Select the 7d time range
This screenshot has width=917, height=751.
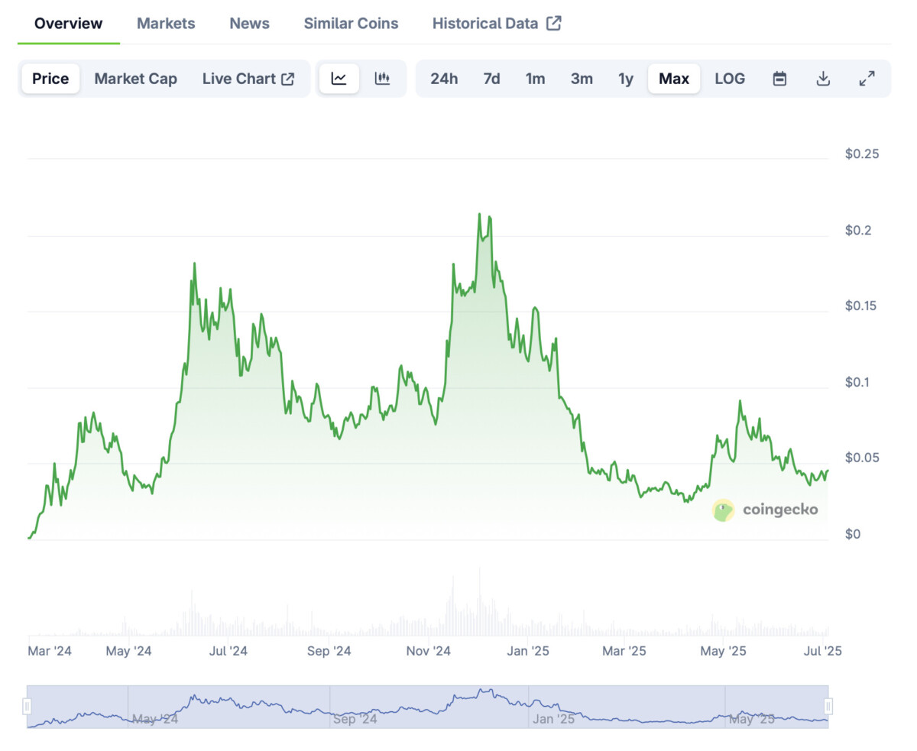[491, 79]
